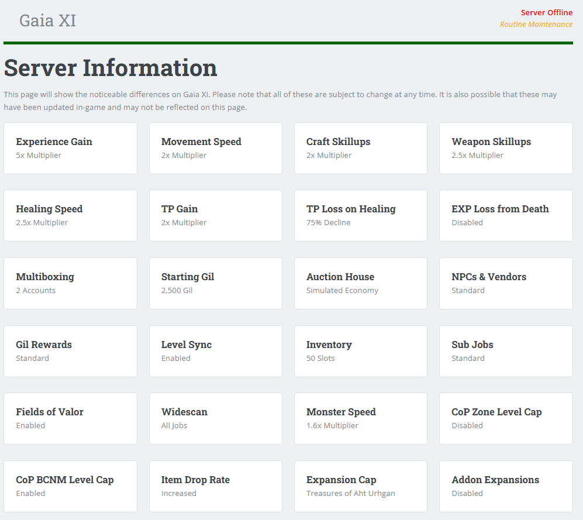The height and width of the screenshot is (520, 583).
Task: Click the Level Sync card title
Action: 187,345
